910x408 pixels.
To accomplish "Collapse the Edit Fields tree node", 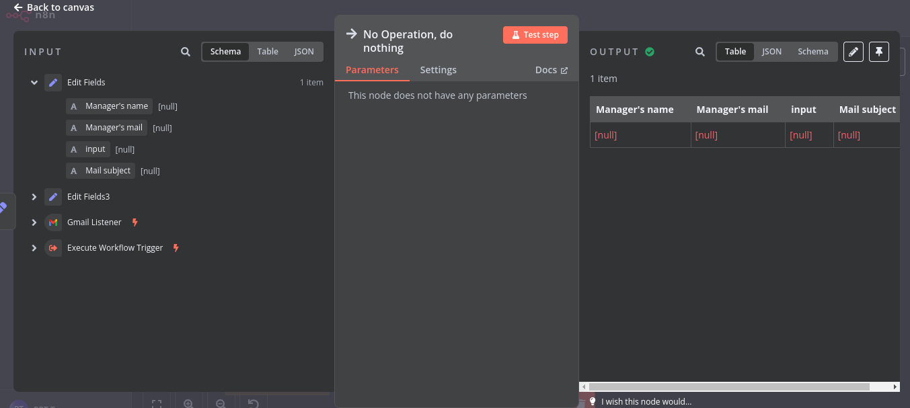I will 34,83.
